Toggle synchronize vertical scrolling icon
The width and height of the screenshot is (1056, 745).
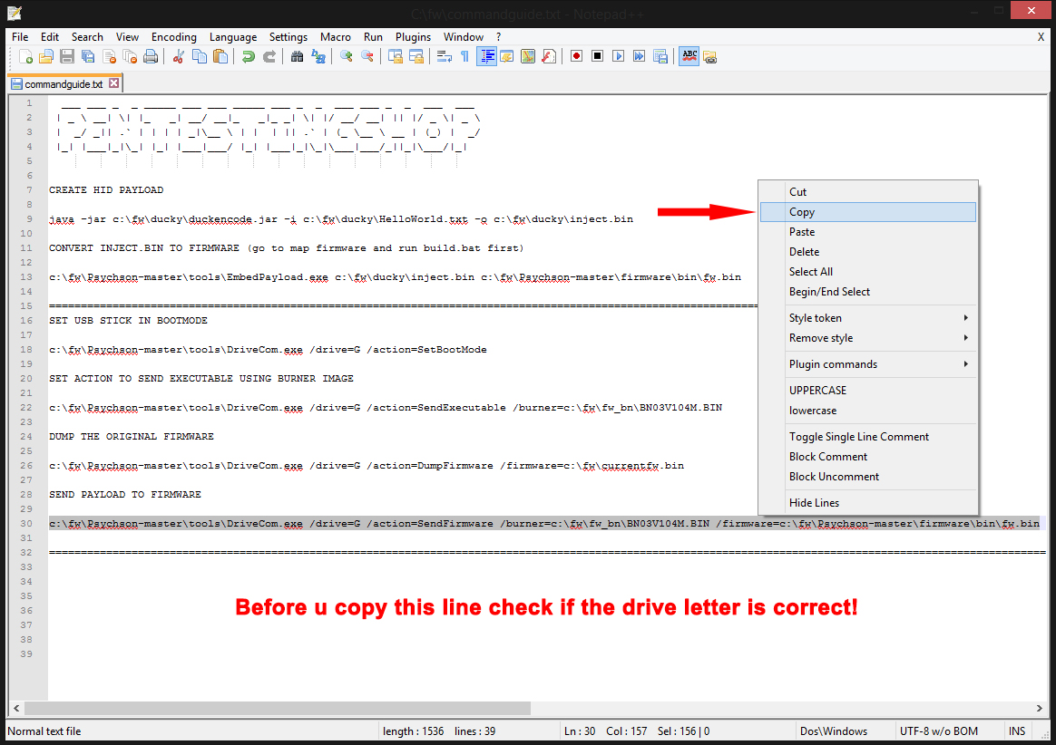pyautogui.click(x=396, y=56)
